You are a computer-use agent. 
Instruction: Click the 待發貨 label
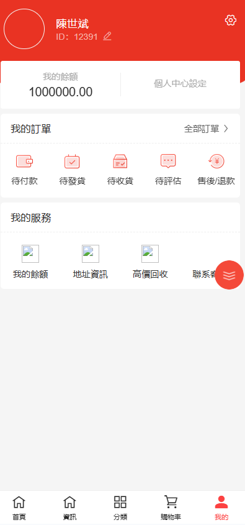[x=72, y=181]
